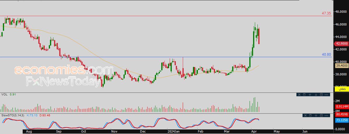This screenshot has height=134, width=349.
Task: Click the volume value tag 0.9114M
Action: pyautogui.click(x=342, y=106)
